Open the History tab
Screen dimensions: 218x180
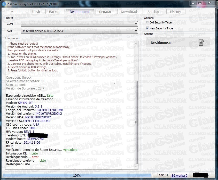[x=175, y=12]
